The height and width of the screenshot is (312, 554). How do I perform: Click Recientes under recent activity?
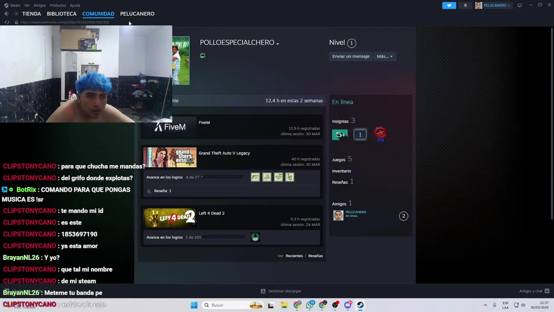click(x=294, y=256)
